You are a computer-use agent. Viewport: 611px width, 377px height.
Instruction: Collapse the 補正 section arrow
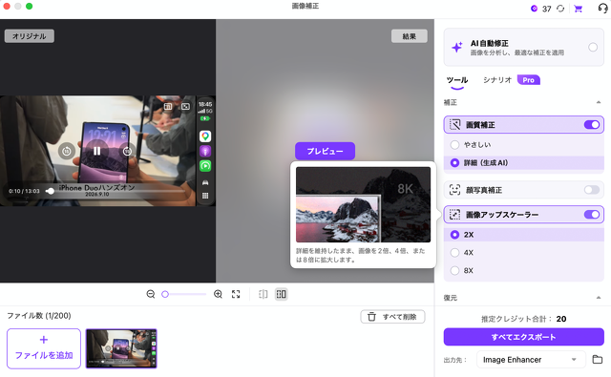599,102
